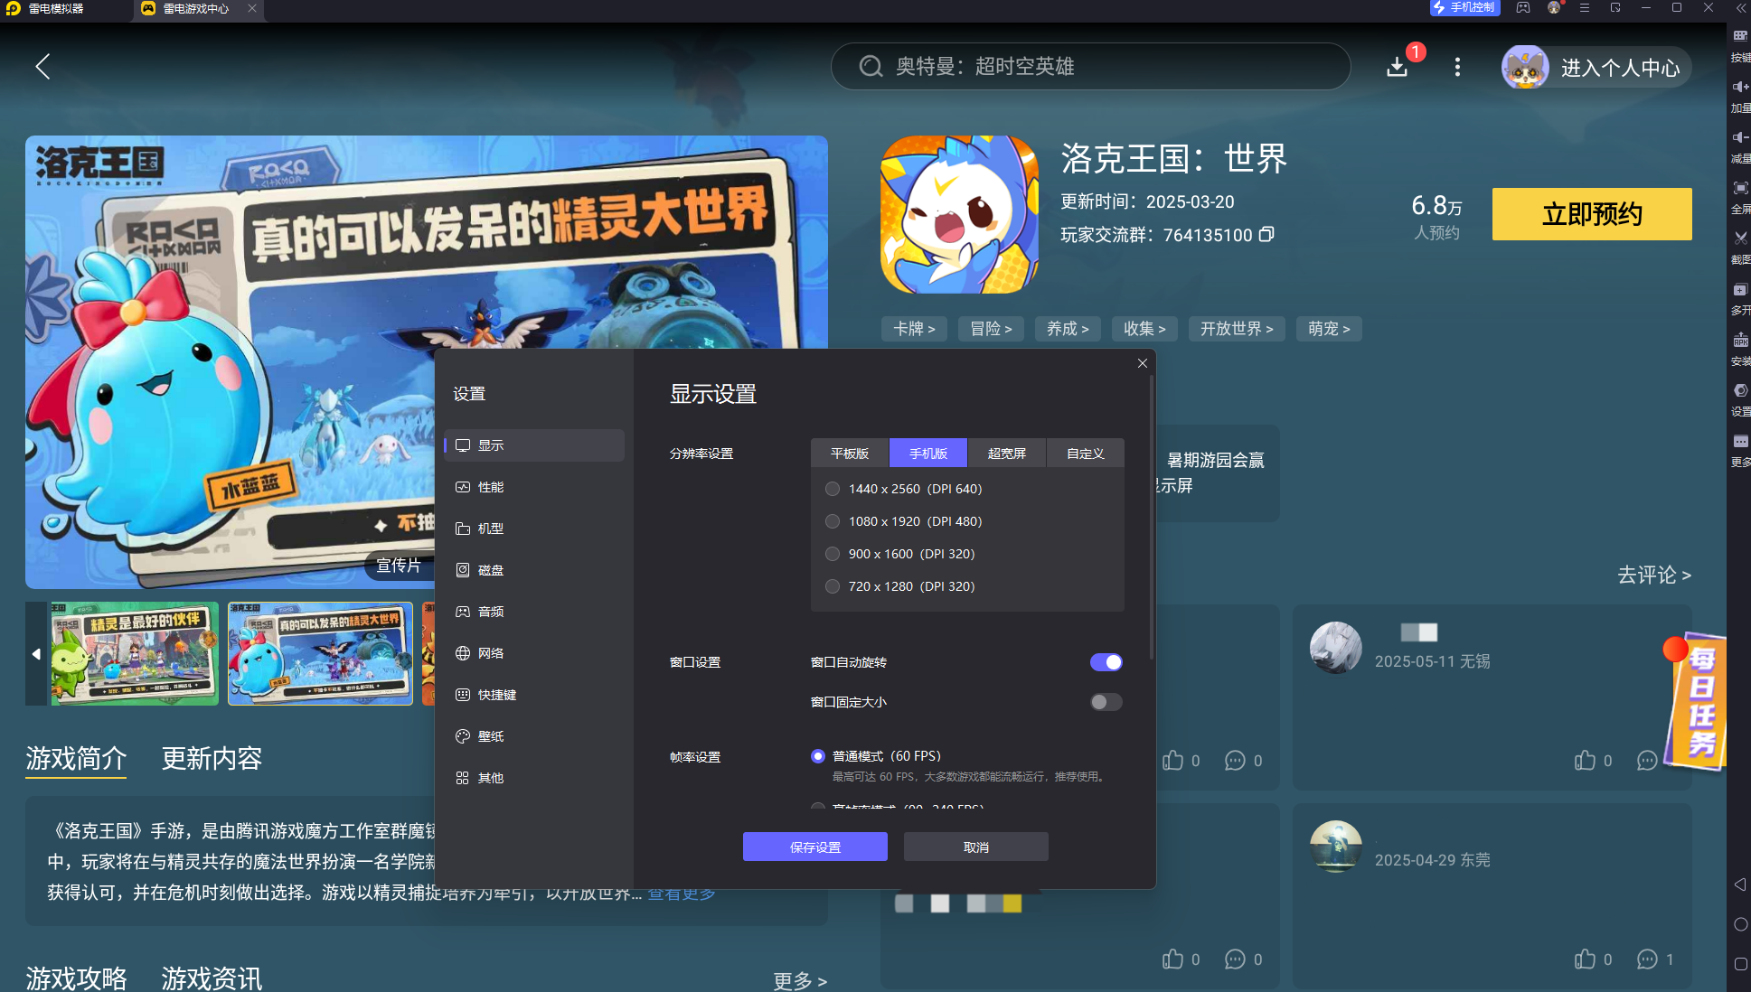Open comments on the 2025-04-29 东莞 review

pyautogui.click(x=1647, y=959)
